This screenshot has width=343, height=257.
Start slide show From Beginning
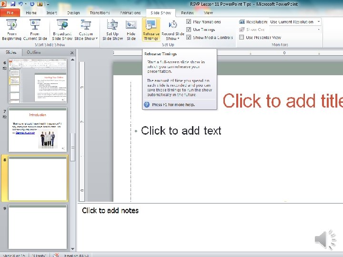click(11, 30)
